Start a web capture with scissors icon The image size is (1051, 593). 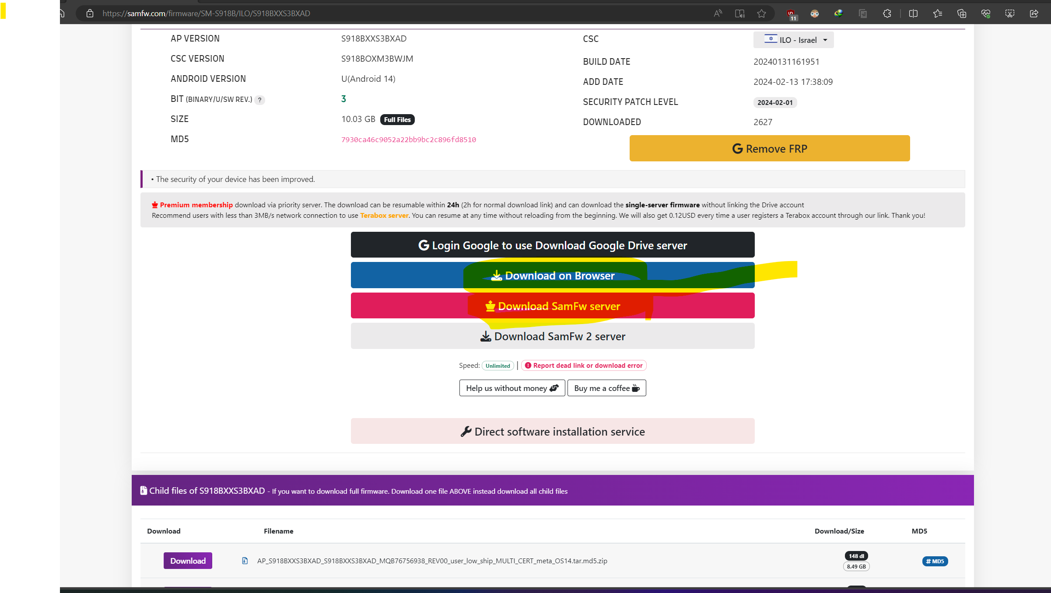1010,14
